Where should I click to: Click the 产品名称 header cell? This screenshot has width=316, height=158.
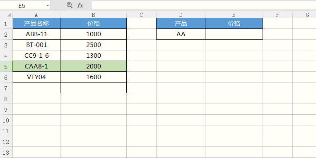pos(36,24)
